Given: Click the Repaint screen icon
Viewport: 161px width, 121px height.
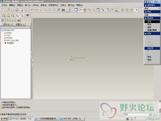Looking at the screenshot, I should click(x=76, y=10).
